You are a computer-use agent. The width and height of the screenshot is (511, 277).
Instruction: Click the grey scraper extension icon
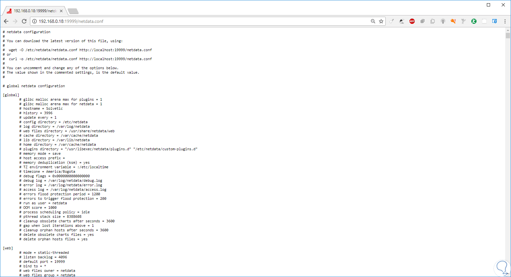click(391, 21)
